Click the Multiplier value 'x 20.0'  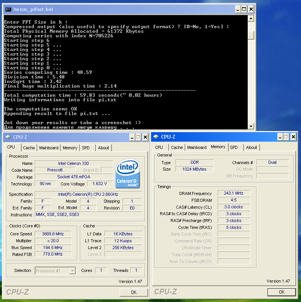click(x=53, y=241)
